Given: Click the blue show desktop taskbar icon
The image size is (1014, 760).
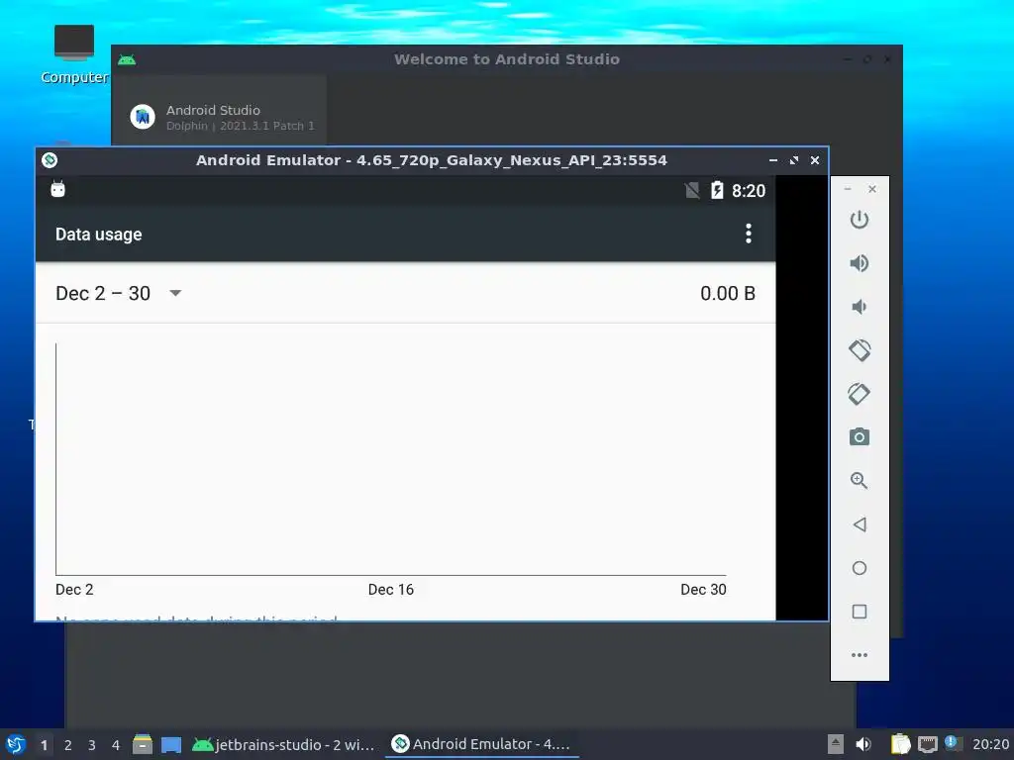Looking at the screenshot, I should coord(171,744).
